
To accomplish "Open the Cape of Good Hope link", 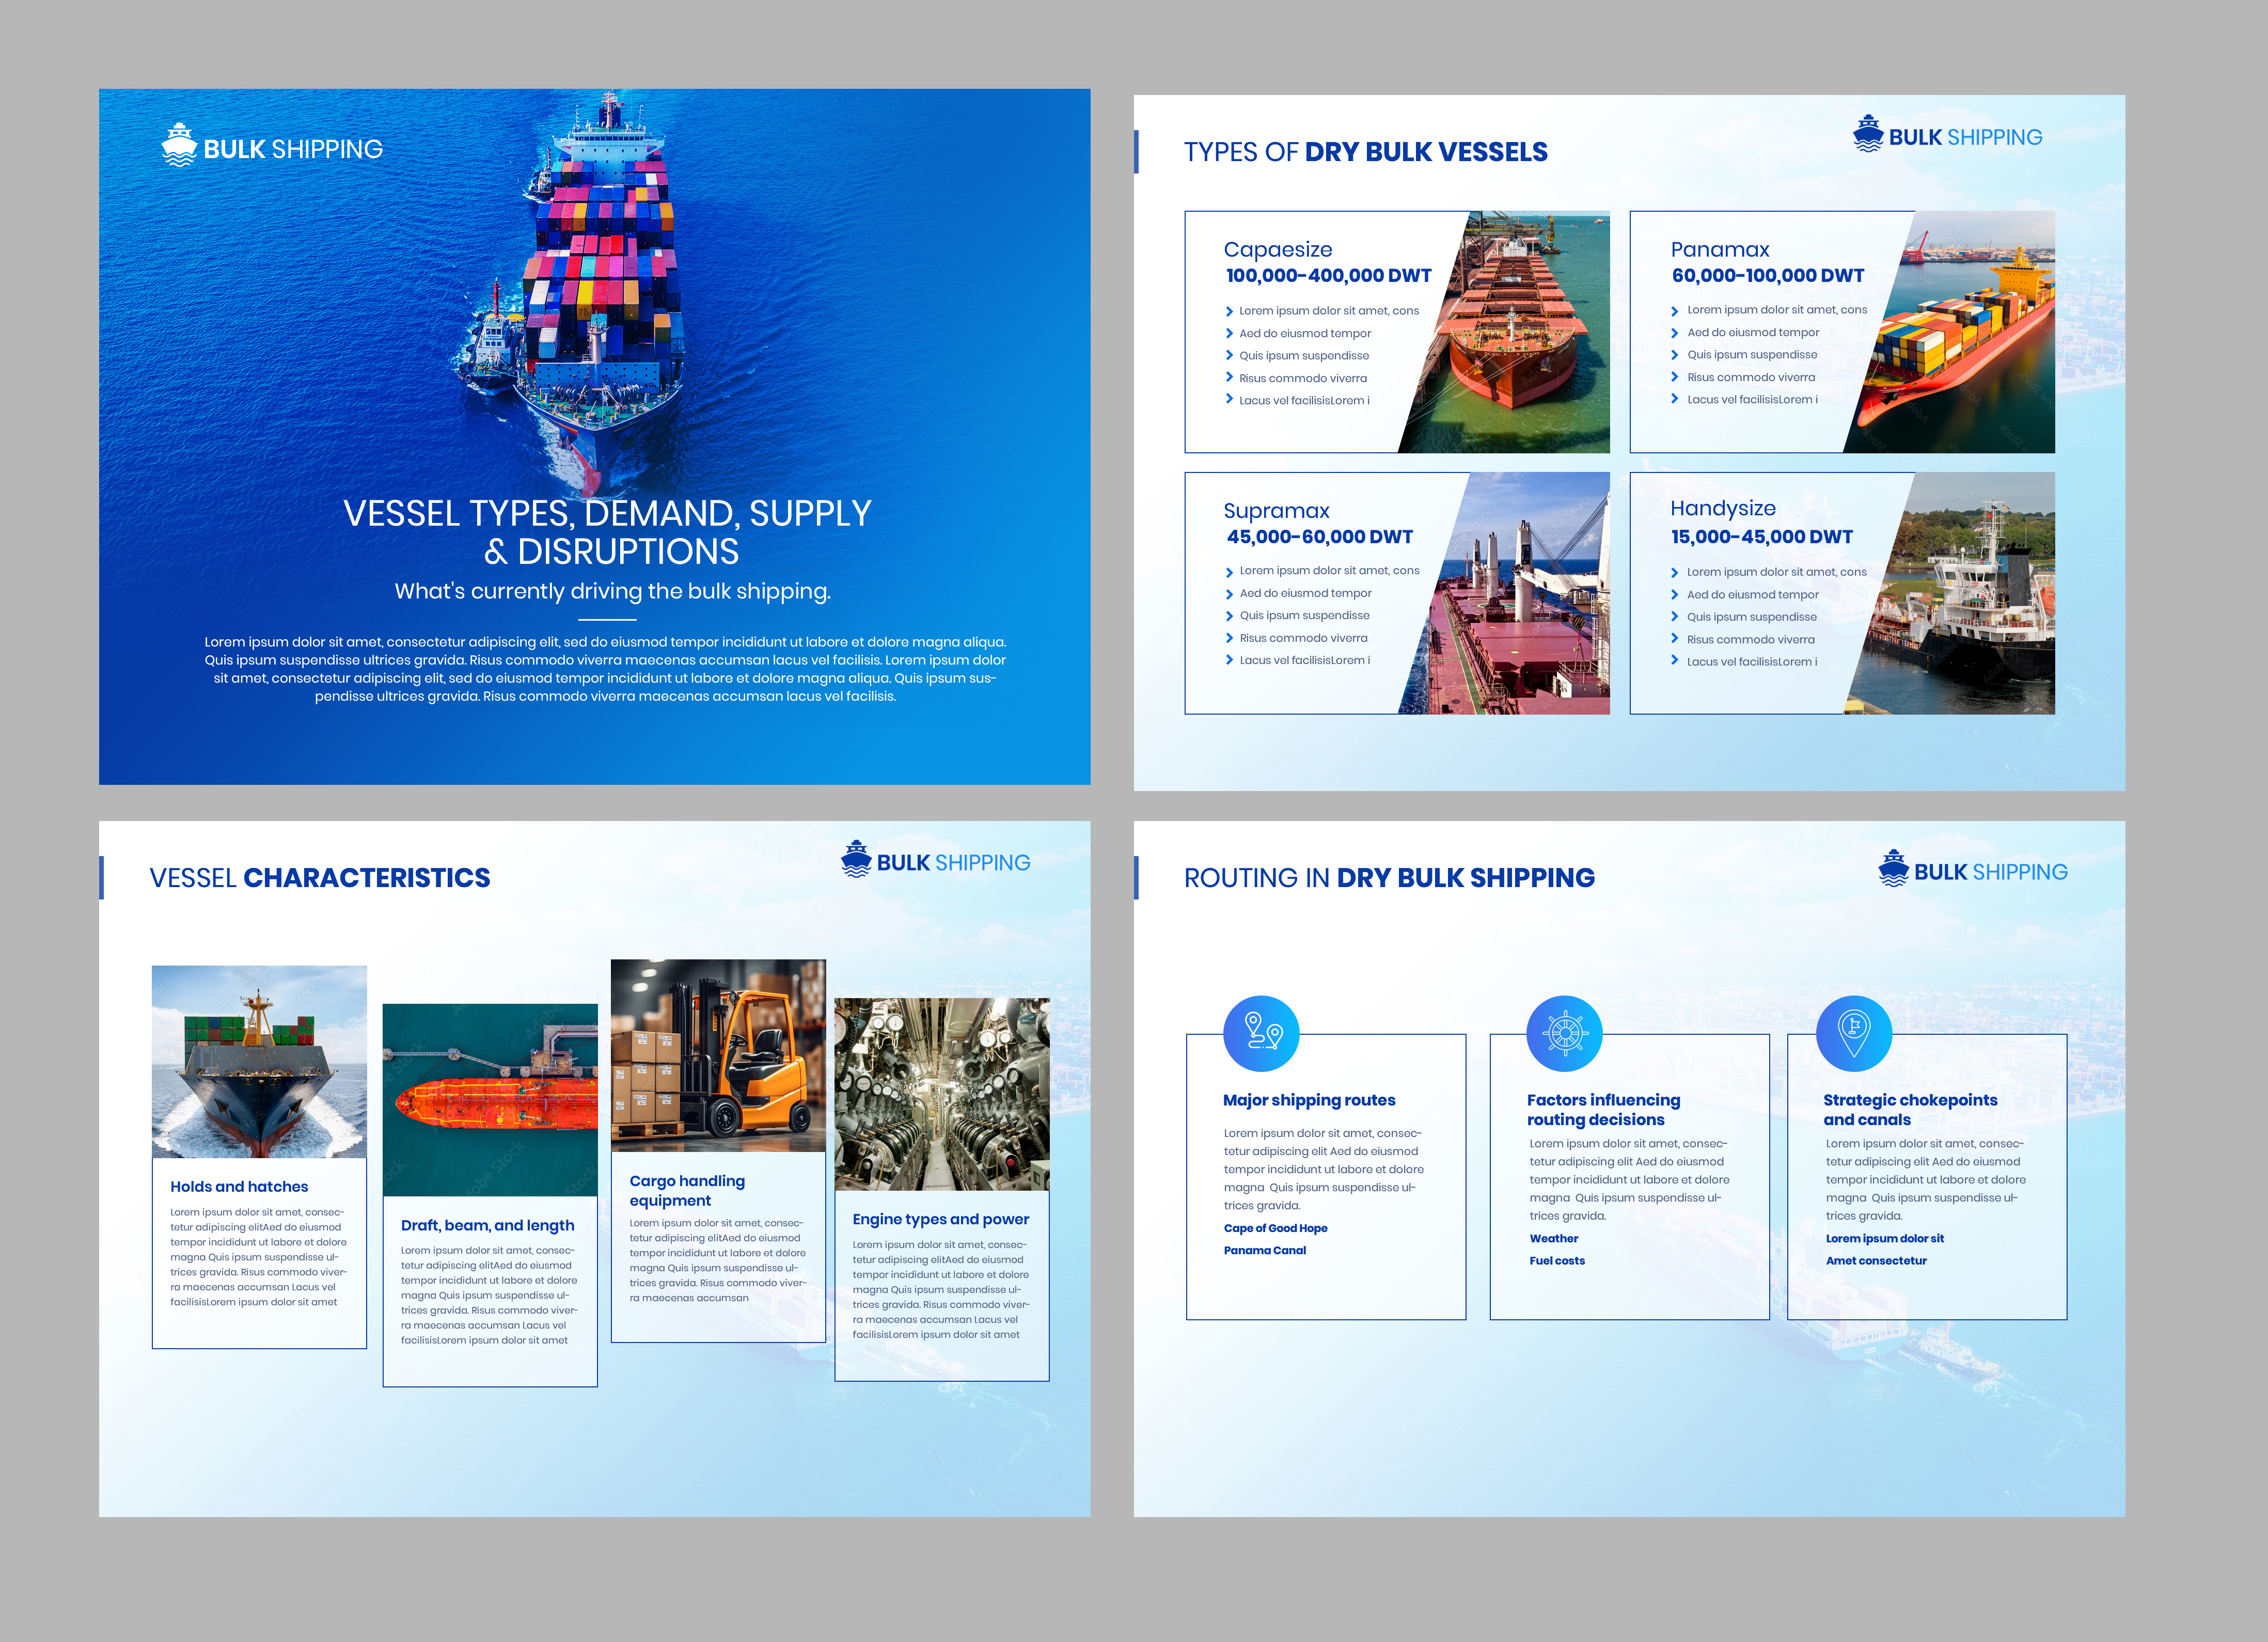I will coord(1276,1227).
